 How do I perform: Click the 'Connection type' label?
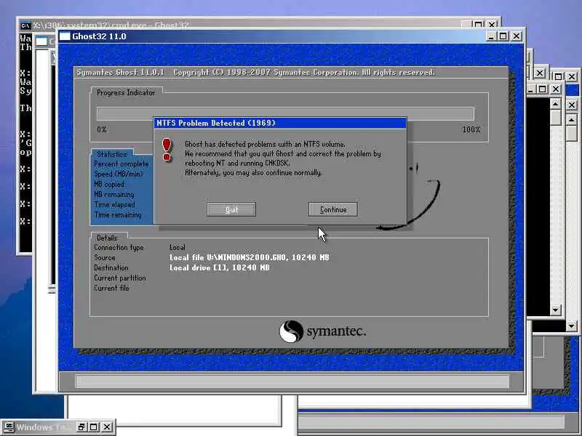119,247
